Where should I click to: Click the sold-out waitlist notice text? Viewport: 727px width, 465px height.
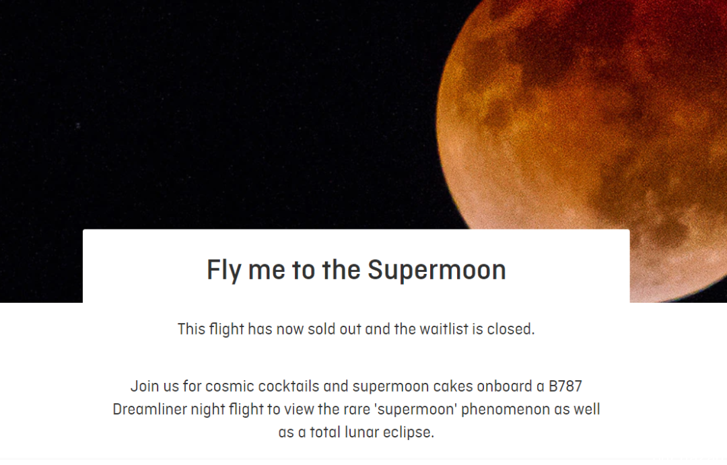coord(356,329)
